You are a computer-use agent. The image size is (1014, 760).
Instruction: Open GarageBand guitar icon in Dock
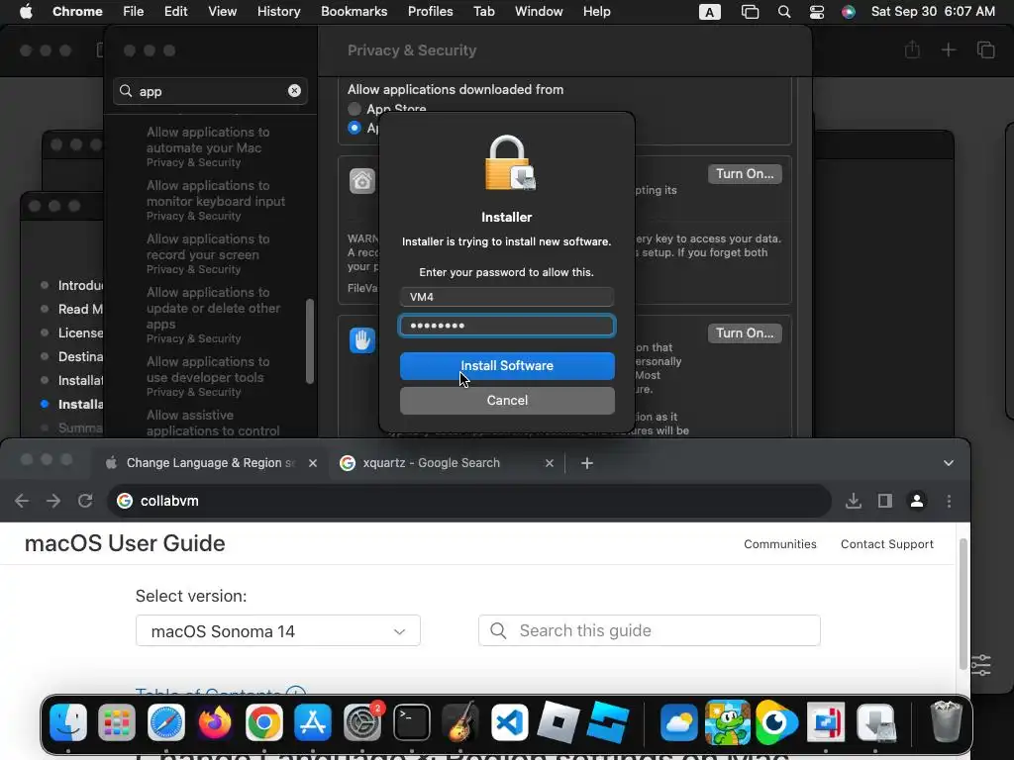(x=460, y=721)
